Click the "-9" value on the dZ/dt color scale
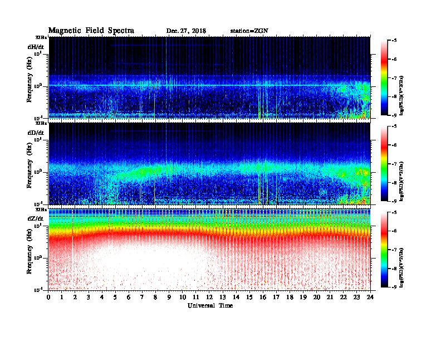This screenshot has width=441, height=341. (x=394, y=288)
